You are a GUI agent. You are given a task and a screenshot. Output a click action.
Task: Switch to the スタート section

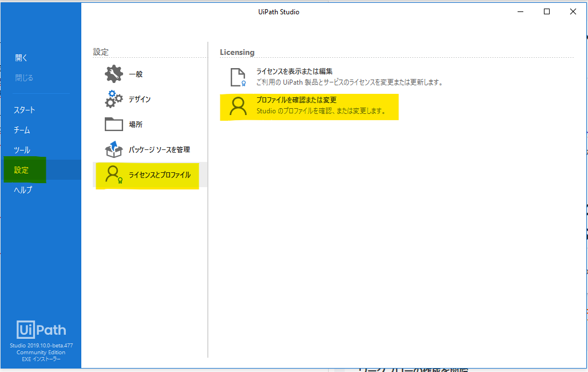pos(21,109)
